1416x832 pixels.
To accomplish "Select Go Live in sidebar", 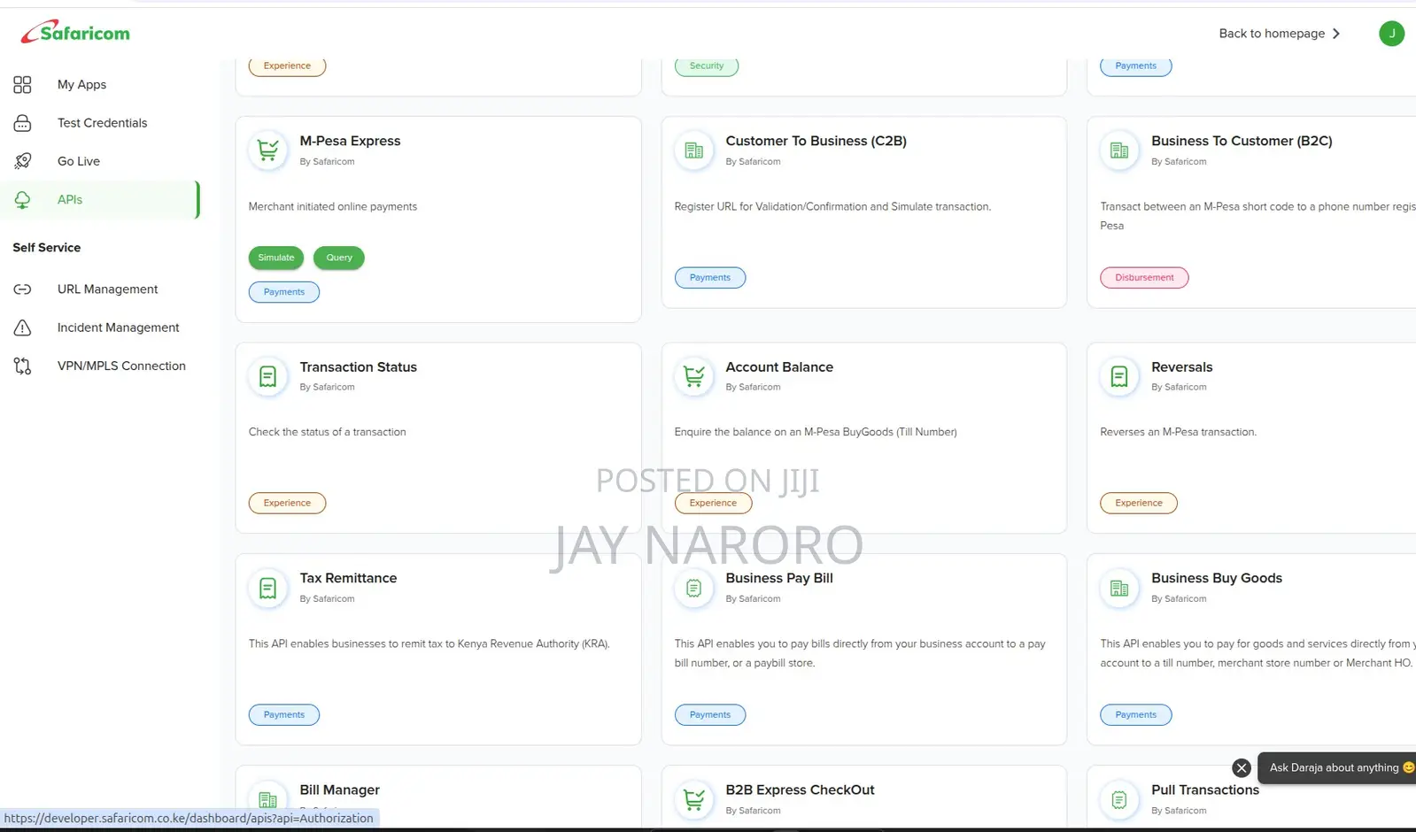I will pyautogui.click(x=79, y=161).
